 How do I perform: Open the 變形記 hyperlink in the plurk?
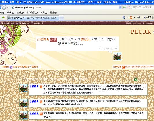tap(86, 39)
